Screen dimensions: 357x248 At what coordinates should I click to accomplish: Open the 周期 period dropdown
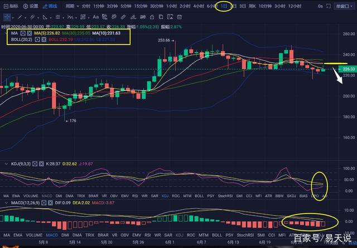72,6
